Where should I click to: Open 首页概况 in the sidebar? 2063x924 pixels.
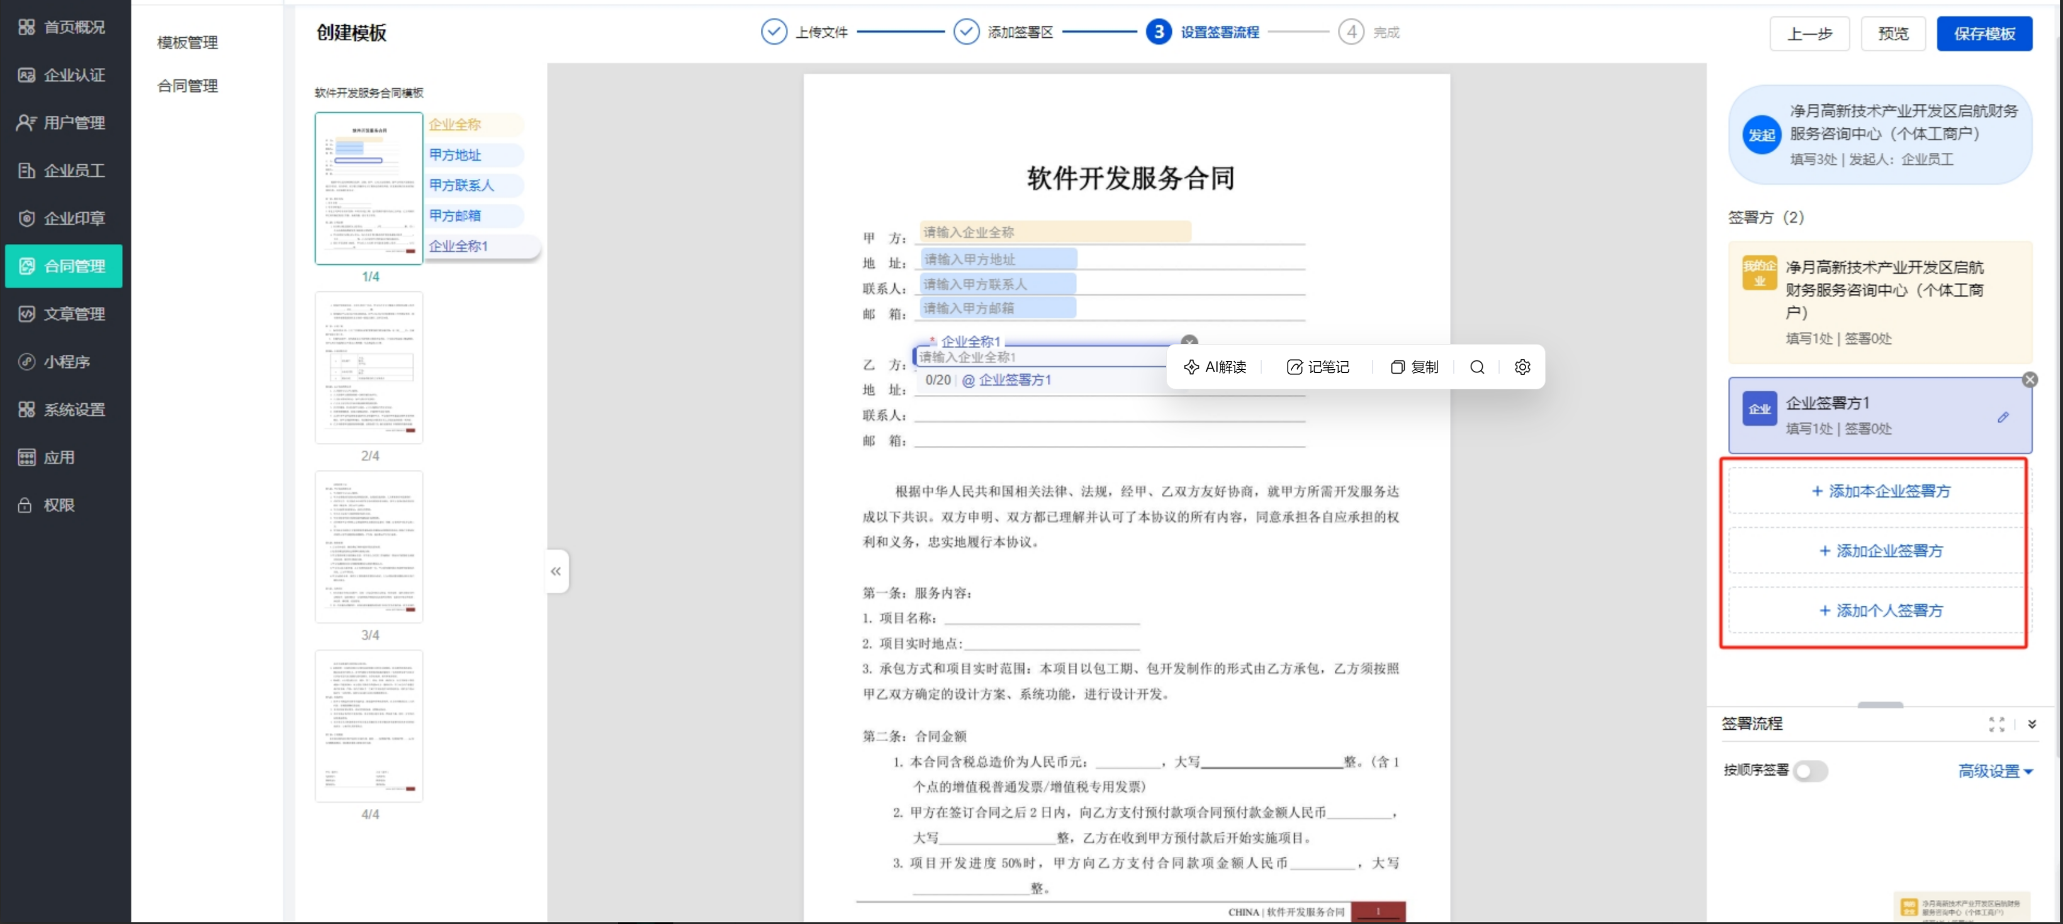(62, 27)
